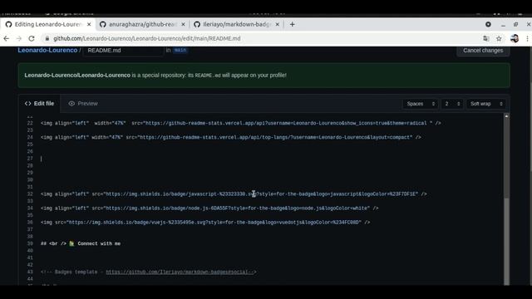Open the Spaces indent mode dropdown

tap(421, 104)
